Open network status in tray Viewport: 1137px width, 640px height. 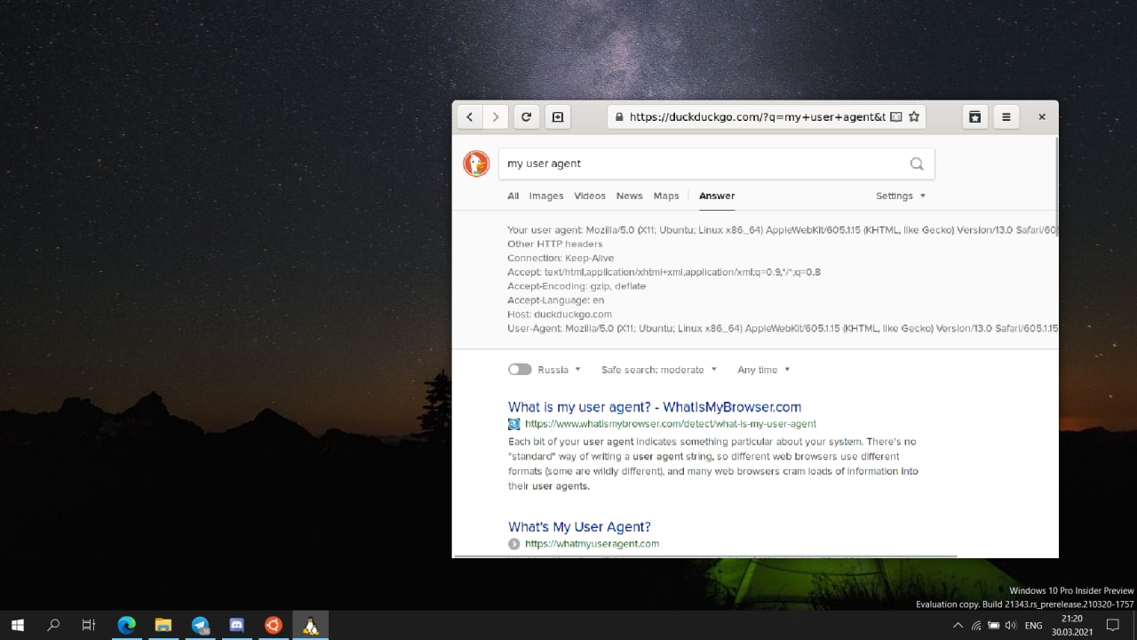pos(976,626)
